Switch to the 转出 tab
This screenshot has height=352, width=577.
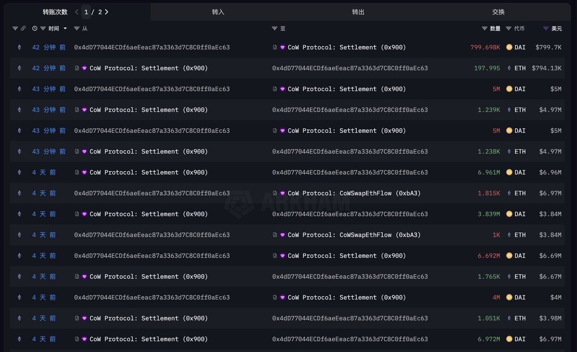tap(358, 12)
